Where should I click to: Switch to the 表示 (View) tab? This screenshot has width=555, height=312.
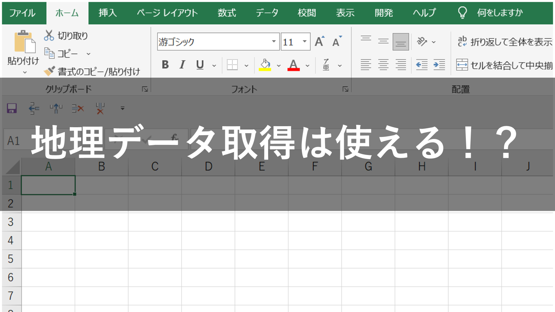click(x=345, y=13)
